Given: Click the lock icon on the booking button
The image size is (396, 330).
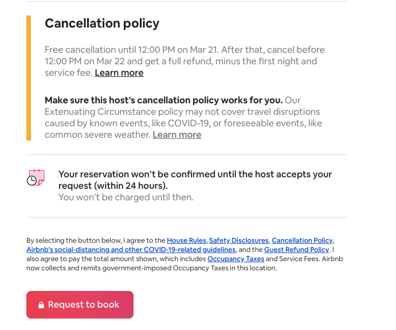Looking at the screenshot, I should click(41, 305).
